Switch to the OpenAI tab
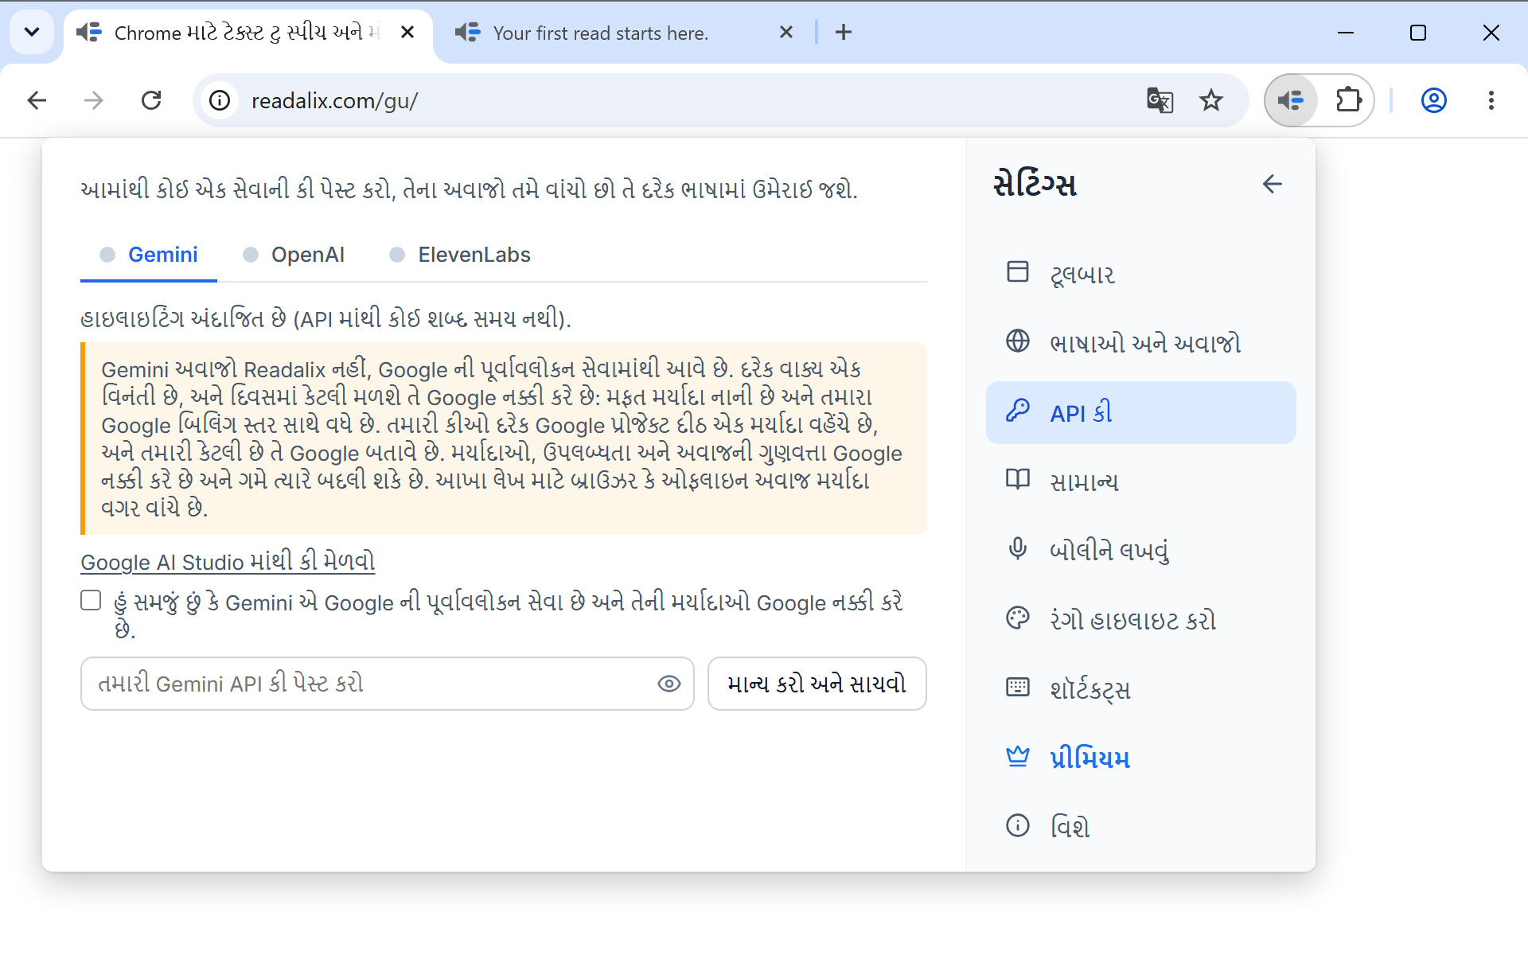Screen dimensions: 1528x955 click(x=294, y=255)
